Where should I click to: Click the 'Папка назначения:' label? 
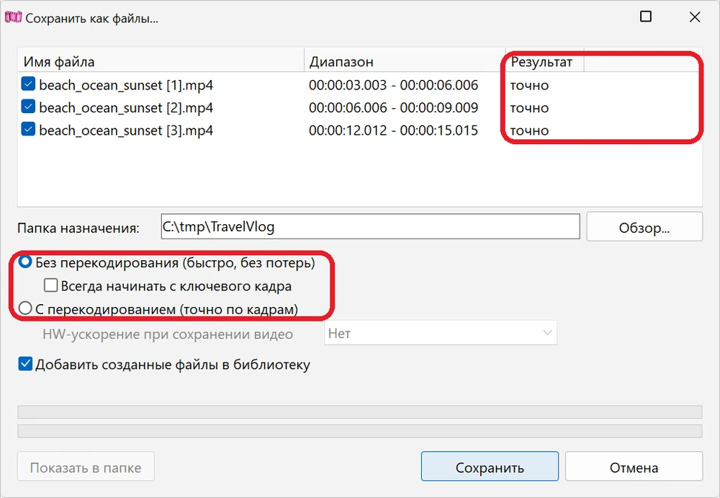pyautogui.click(x=78, y=228)
